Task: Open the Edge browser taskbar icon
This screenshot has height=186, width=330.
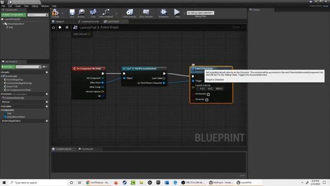Action: [x=175, y=182]
